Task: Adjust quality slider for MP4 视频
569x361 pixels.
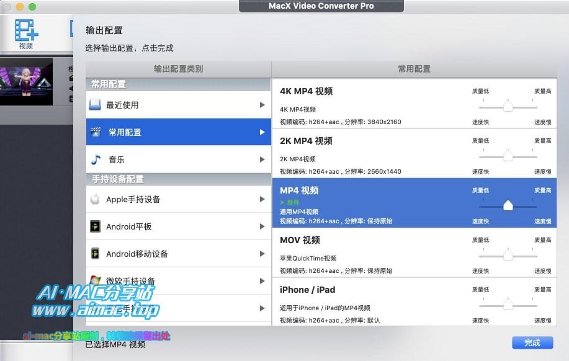Action: click(x=508, y=205)
